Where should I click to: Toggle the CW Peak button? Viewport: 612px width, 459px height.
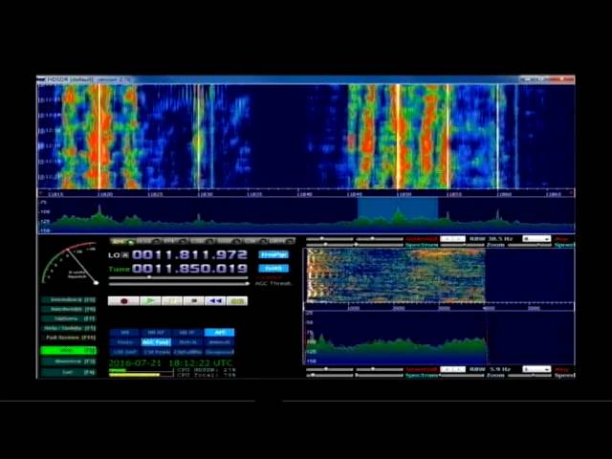tap(156, 352)
